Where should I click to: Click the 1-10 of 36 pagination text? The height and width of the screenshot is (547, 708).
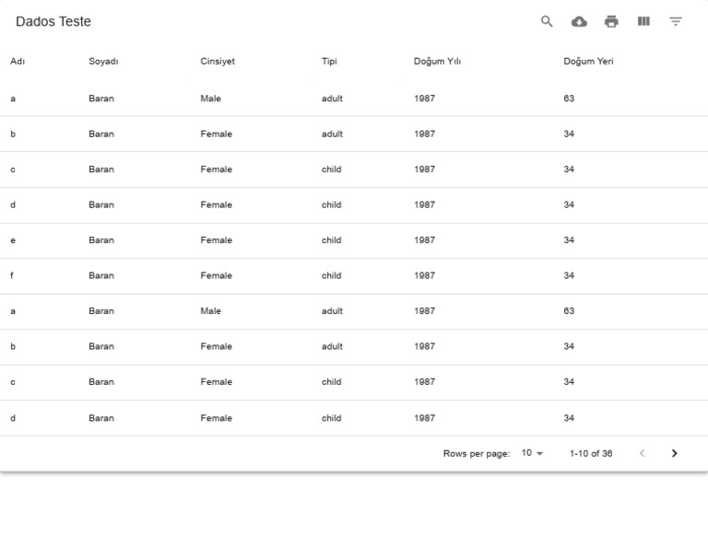coord(591,454)
